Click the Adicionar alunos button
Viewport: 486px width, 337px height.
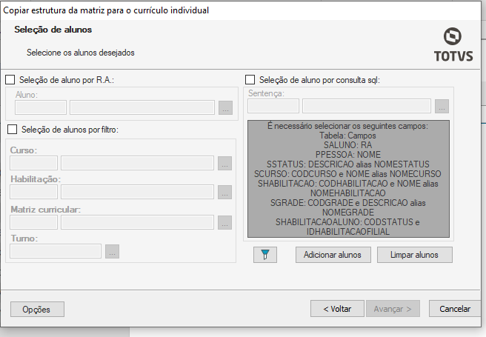[x=333, y=255]
